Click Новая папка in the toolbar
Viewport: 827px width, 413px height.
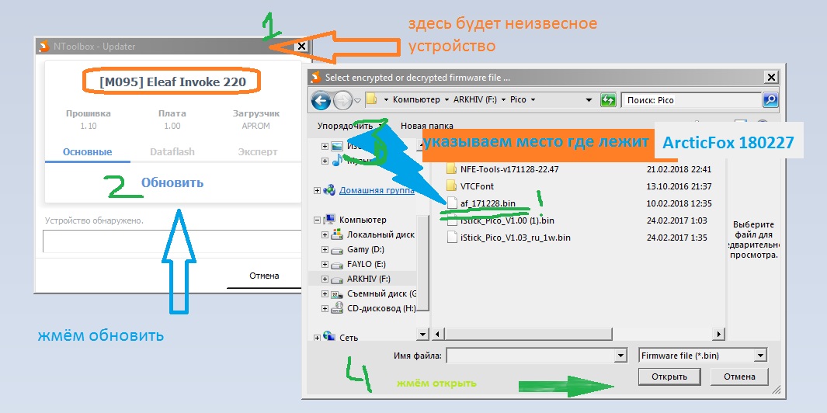click(426, 126)
